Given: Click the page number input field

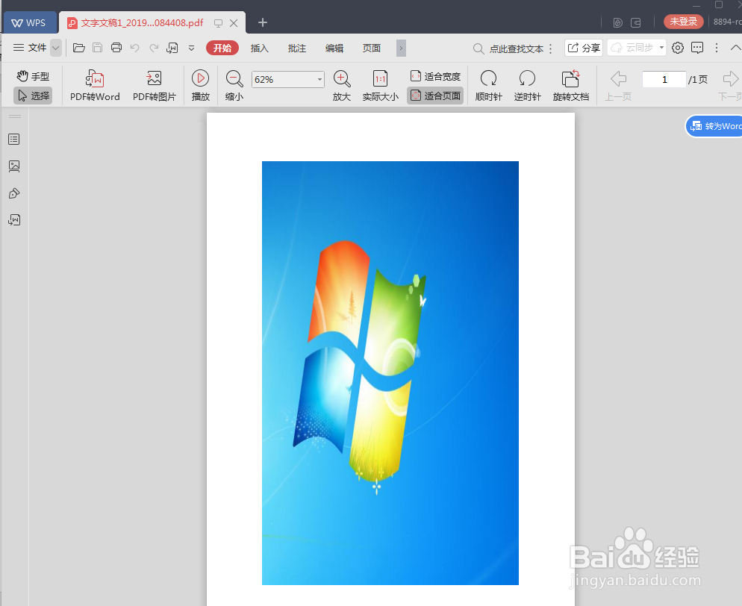Looking at the screenshot, I should tap(664, 78).
